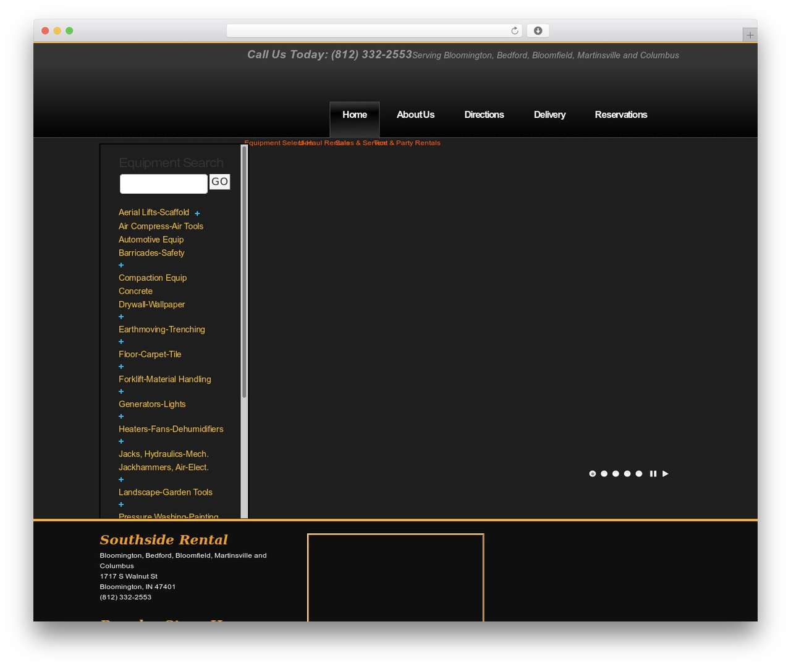The image size is (791, 669).
Task: Expand the plus directly under Forklift-Material Handling
Action: point(121,392)
